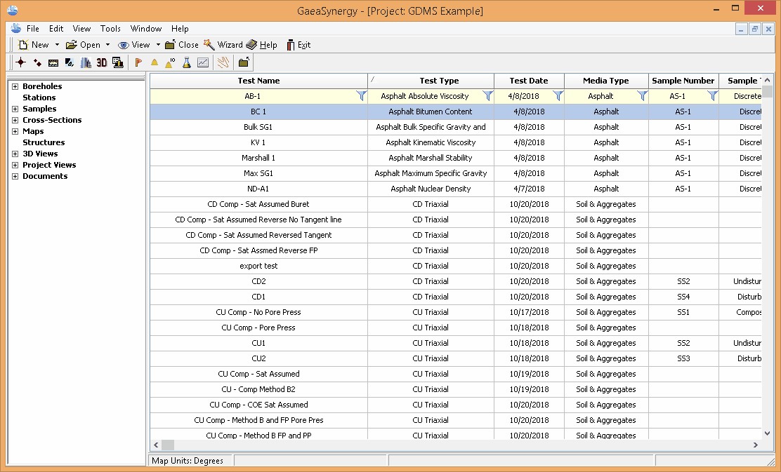Expand the Cross-Sections tree node
The width and height of the screenshot is (781, 472).
[15, 120]
